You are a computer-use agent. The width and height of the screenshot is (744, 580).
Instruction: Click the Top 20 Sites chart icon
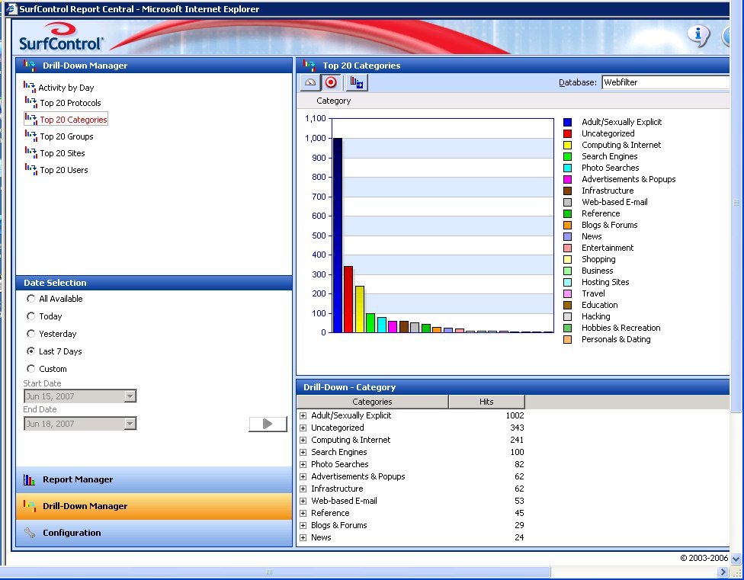(30, 152)
